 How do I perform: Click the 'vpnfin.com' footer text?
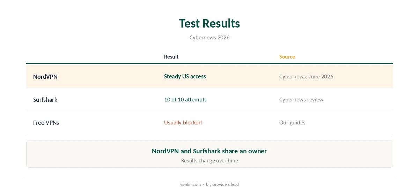pos(191,184)
